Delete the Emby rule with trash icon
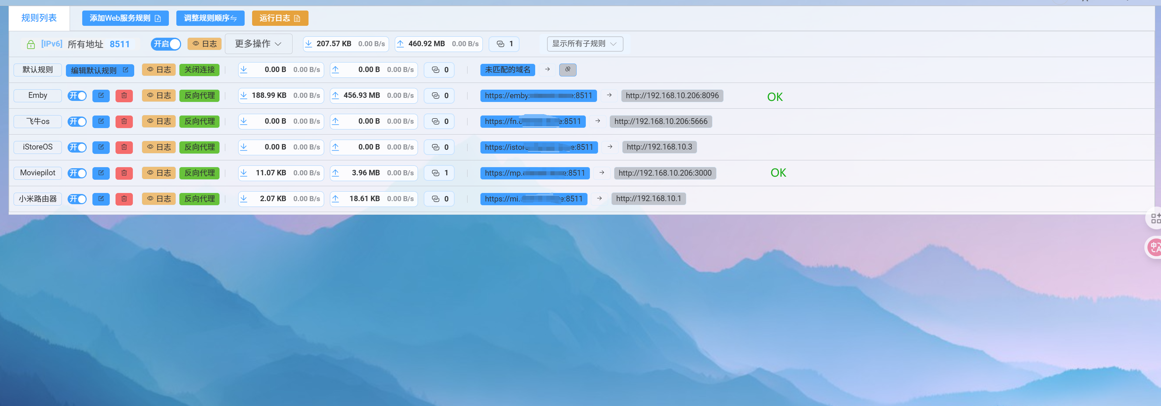 [124, 95]
